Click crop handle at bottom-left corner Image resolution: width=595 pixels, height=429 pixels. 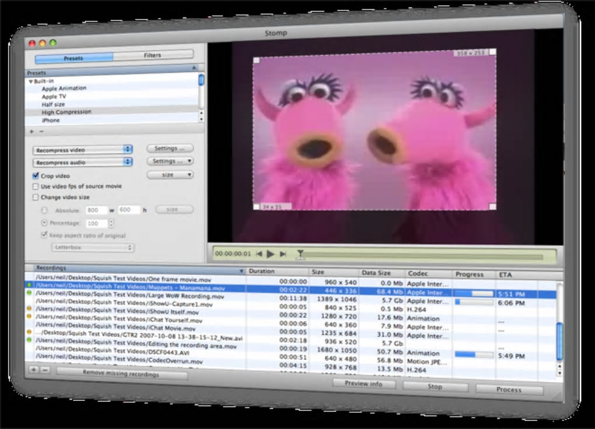coord(257,207)
